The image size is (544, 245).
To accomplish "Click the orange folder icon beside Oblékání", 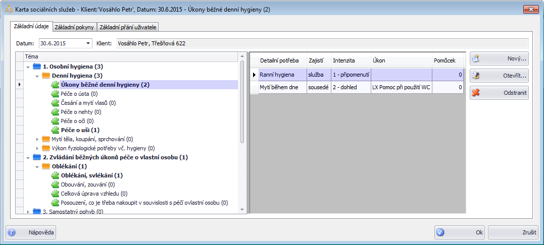I will pyautogui.click(x=46, y=166).
